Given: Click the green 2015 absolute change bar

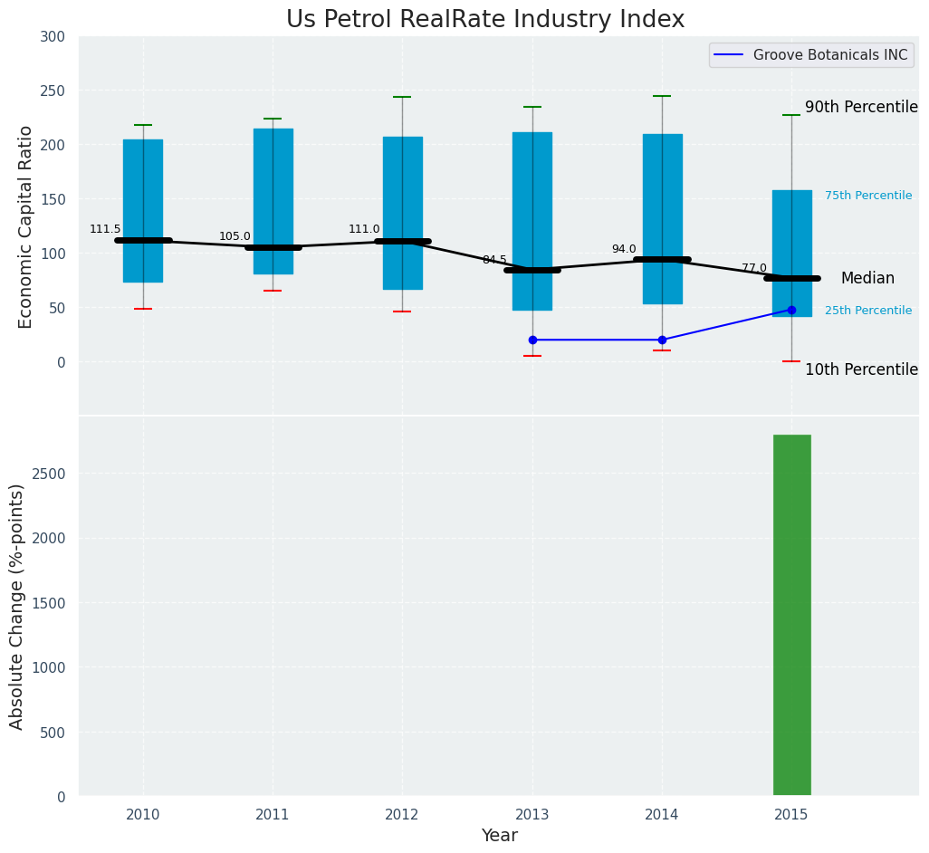Looking at the screenshot, I should [x=791, y=616].
